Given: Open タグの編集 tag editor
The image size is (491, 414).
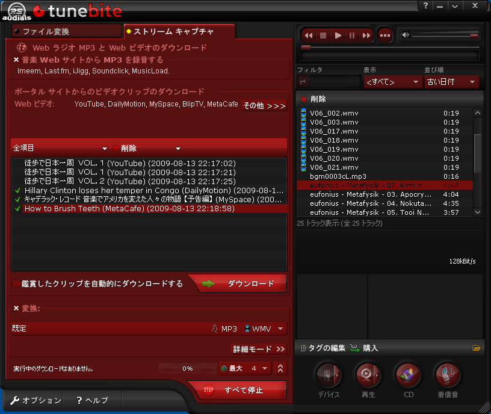Looking at the screenshot, I should tap(323, 348).
